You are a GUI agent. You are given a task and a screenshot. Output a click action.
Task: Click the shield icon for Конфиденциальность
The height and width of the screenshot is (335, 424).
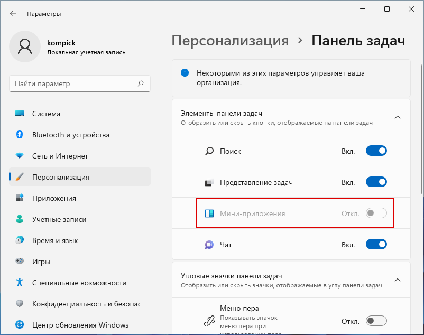20,303
